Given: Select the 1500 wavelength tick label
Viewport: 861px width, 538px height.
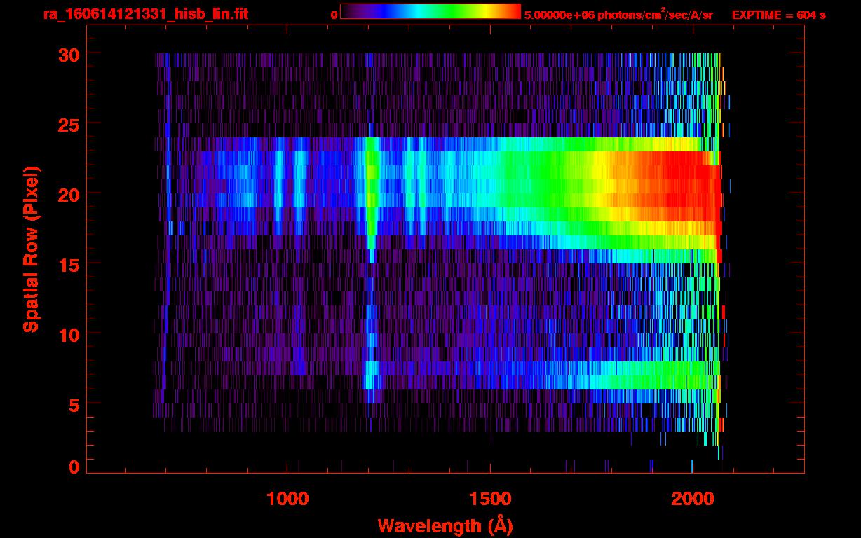Looking at the screenshot, I should pyautogui.click(x=489, y=499).
